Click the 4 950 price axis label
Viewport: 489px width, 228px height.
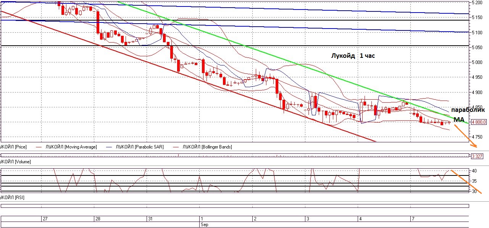(x=478, y=78)
